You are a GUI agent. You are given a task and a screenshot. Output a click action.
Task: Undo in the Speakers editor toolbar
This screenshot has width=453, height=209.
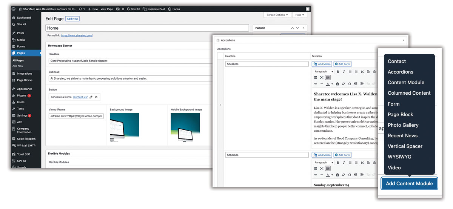click(x=368, y=84)
